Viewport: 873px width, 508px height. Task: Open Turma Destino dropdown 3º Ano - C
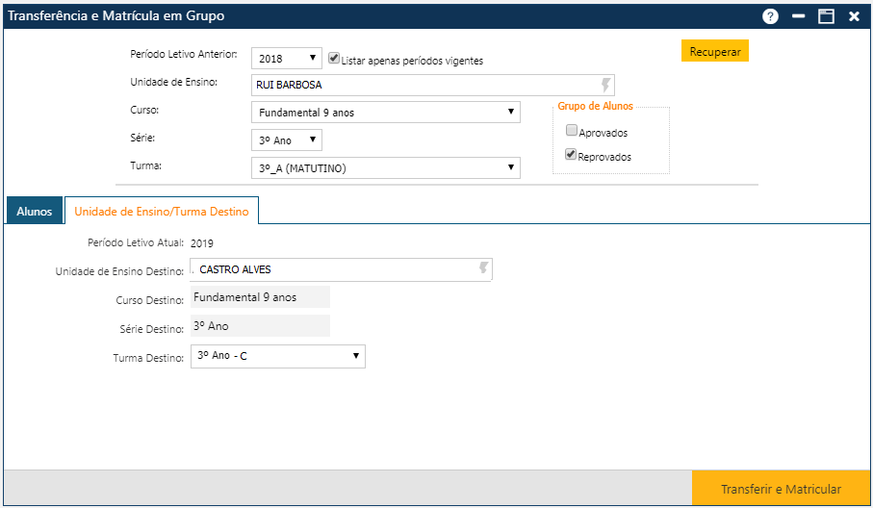[278, 356]
